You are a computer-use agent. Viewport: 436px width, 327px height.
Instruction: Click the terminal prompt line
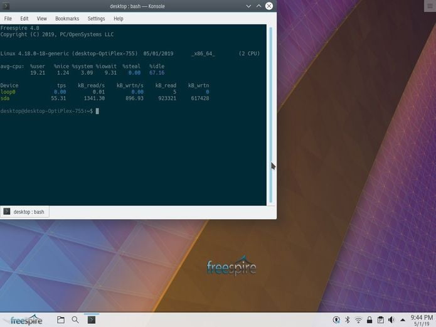tap(50, 111)
